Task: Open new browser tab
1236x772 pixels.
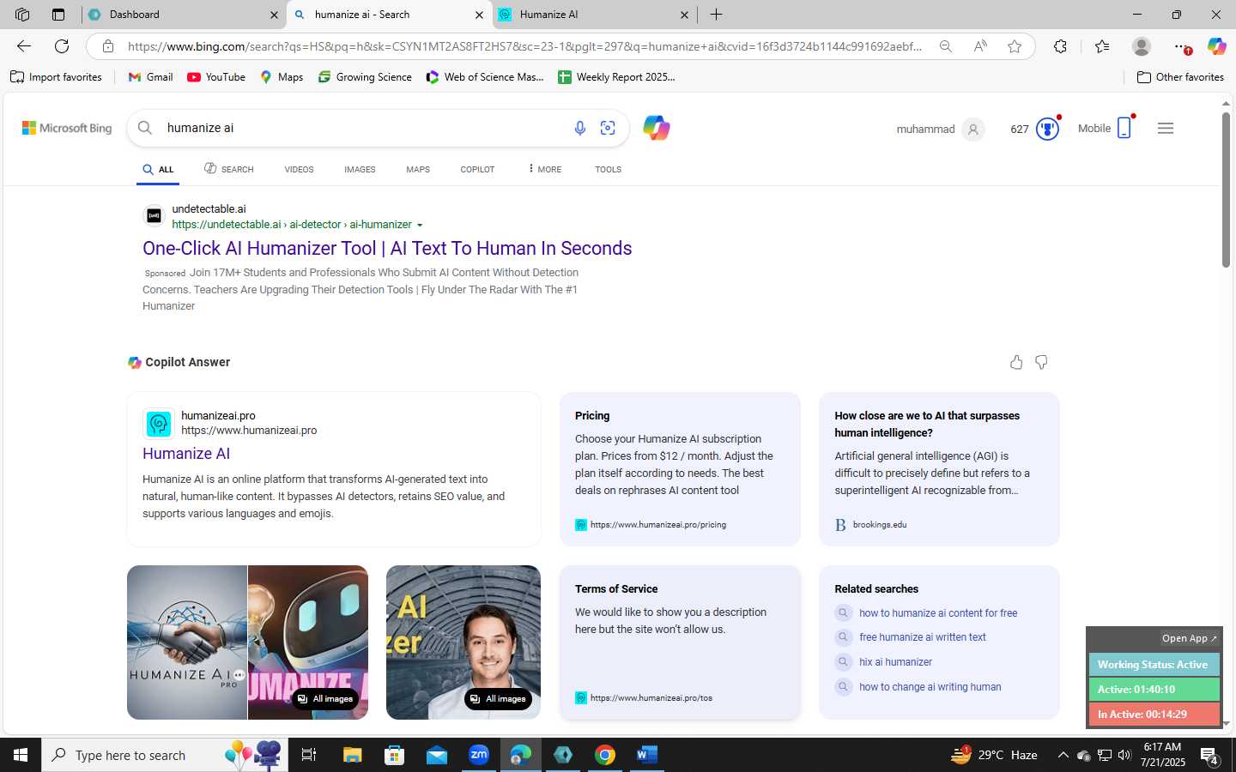Action: pyautogui.click(x=716, y=15)
